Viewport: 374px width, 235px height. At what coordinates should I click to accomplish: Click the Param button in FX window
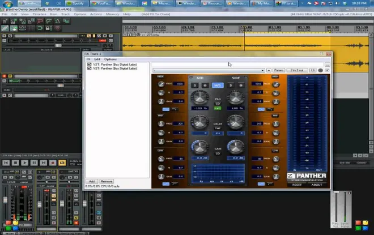click(278, 70)
